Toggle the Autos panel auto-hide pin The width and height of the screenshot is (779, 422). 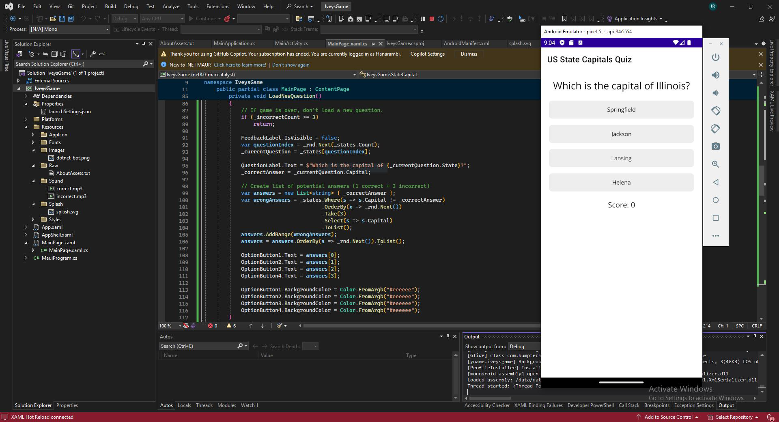point(448,336)
